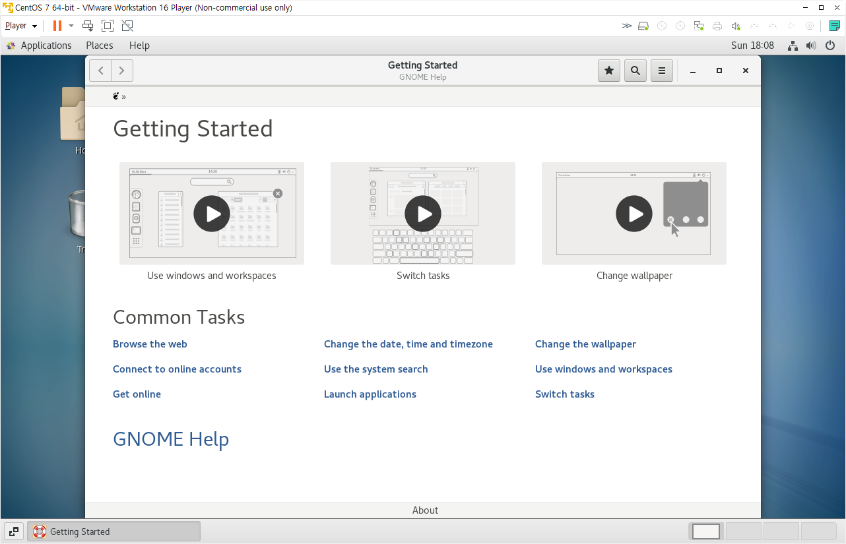The image size is (846, 544).
Task: Expand the VMware devices chevron
Action: 626,26
